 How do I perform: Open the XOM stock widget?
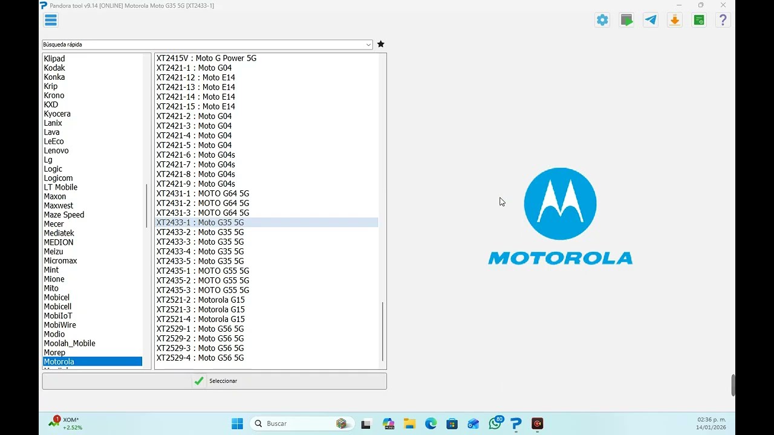(65, 423)
